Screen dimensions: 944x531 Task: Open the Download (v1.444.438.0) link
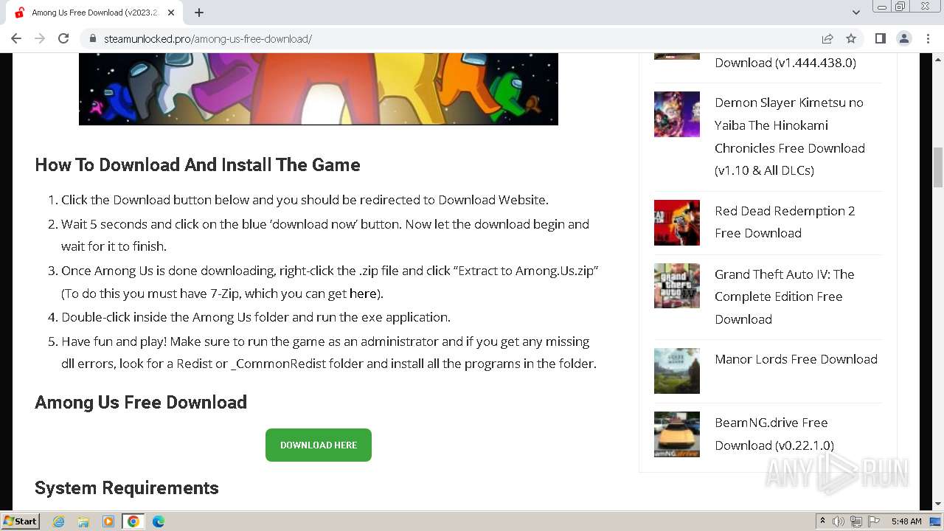coord(785,63)
